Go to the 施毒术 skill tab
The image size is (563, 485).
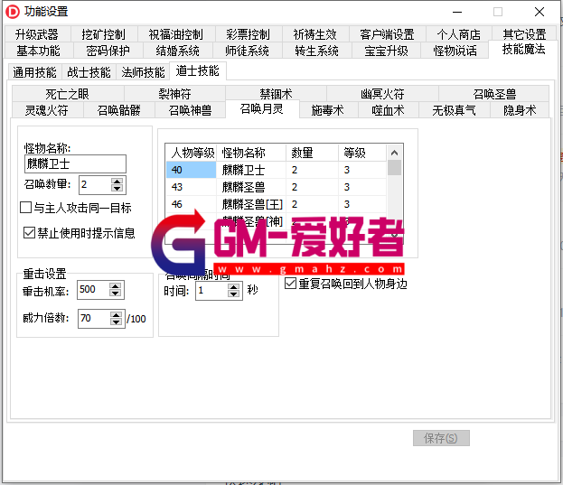pos(327,110)
